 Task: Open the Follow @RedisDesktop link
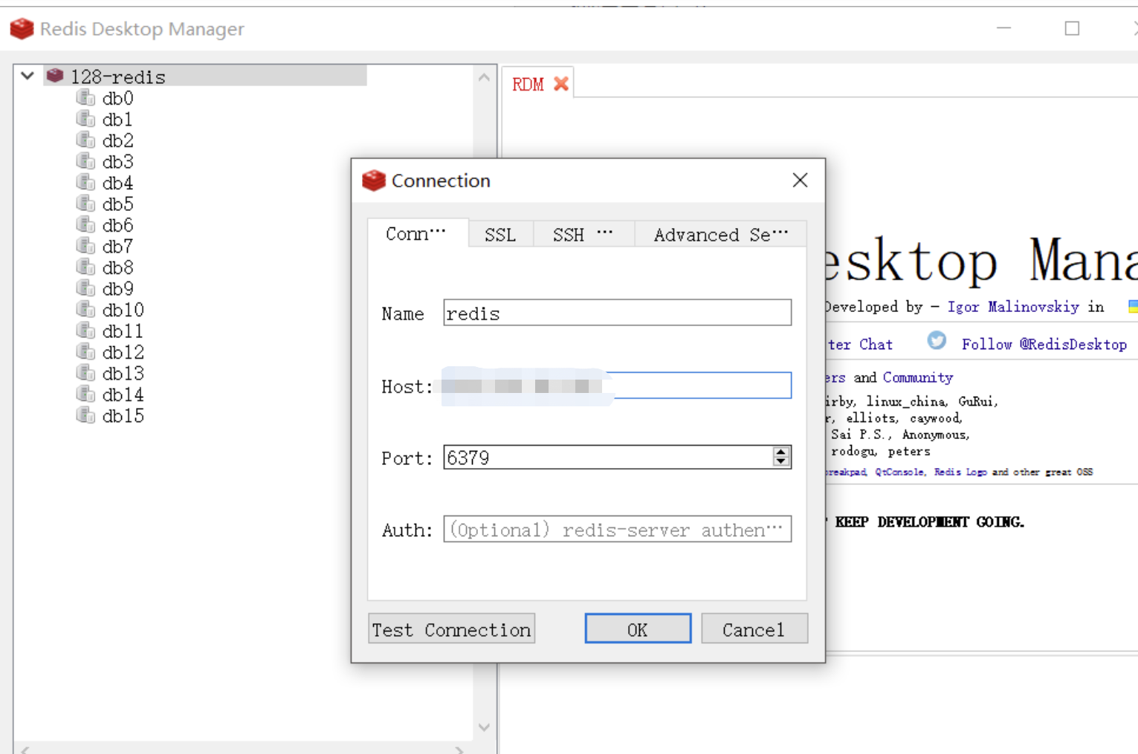1044,344
